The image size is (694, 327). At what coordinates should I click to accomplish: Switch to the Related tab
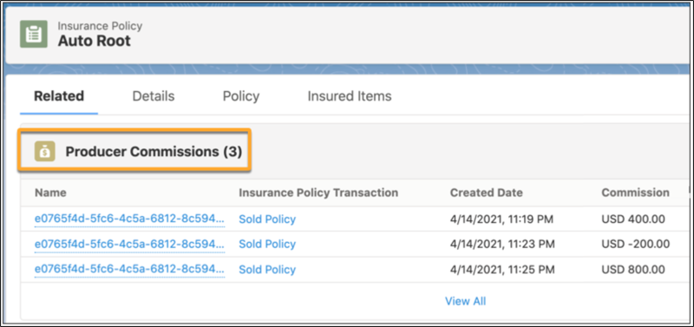coord(59,96)
